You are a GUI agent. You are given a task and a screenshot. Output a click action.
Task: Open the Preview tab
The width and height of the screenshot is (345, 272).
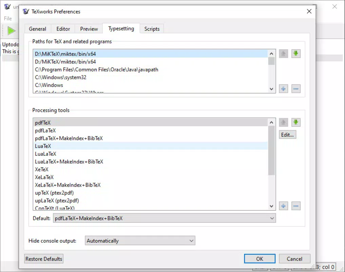pos(89,29)
